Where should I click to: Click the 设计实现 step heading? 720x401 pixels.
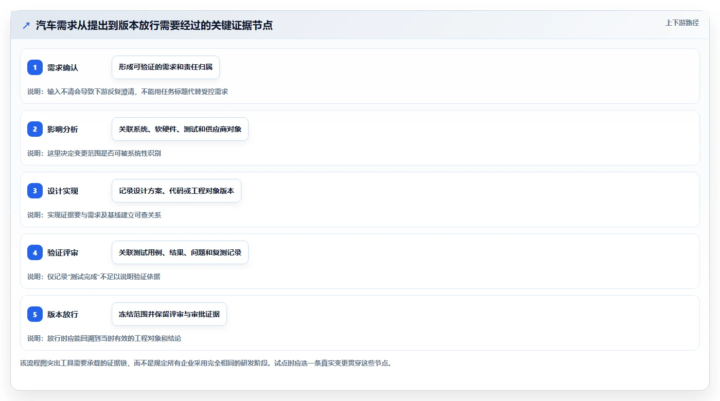coord(63,191)
